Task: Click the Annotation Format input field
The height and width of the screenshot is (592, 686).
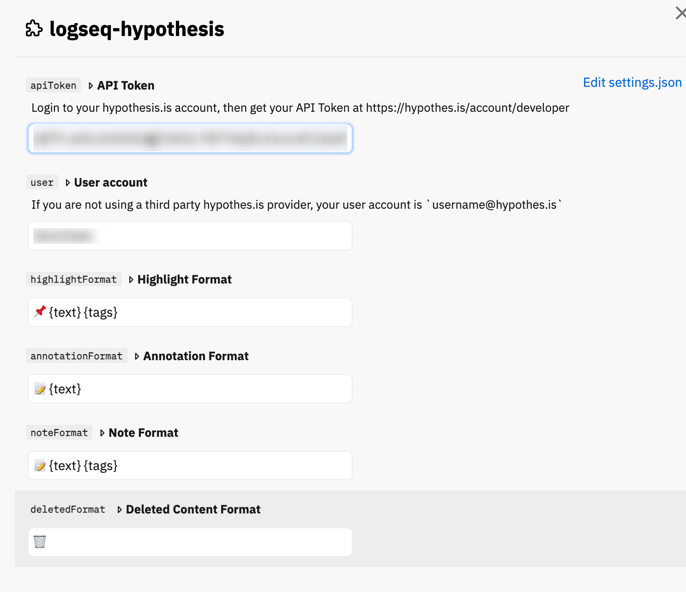Action: pos(190,389)
